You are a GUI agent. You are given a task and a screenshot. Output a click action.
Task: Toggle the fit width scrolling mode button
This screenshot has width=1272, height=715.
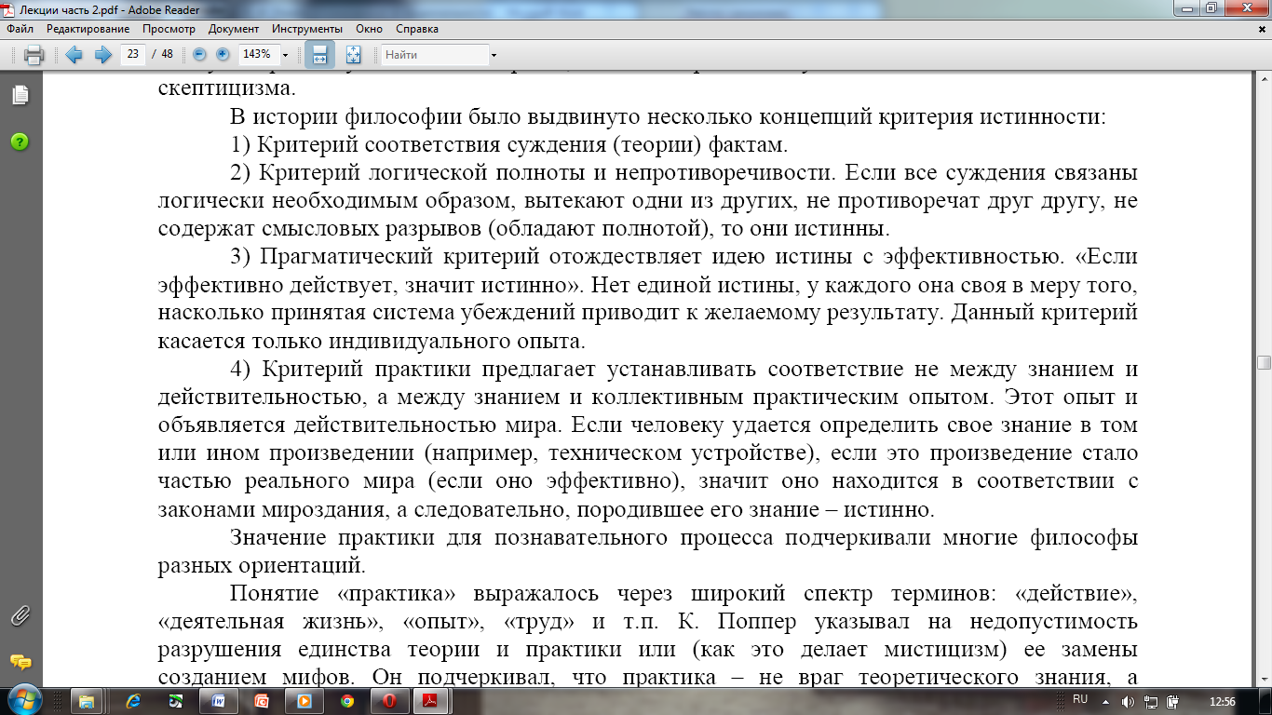(x=319, y=55)
